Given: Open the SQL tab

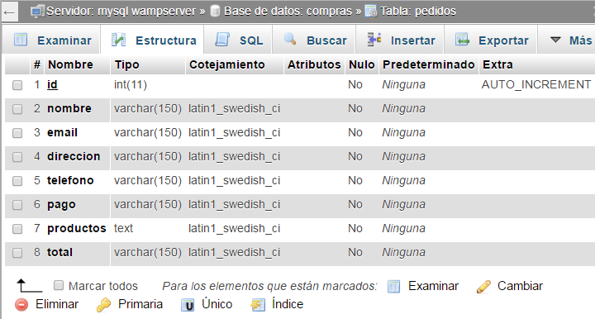Looking at the screenshot, I should coord(238,40).
